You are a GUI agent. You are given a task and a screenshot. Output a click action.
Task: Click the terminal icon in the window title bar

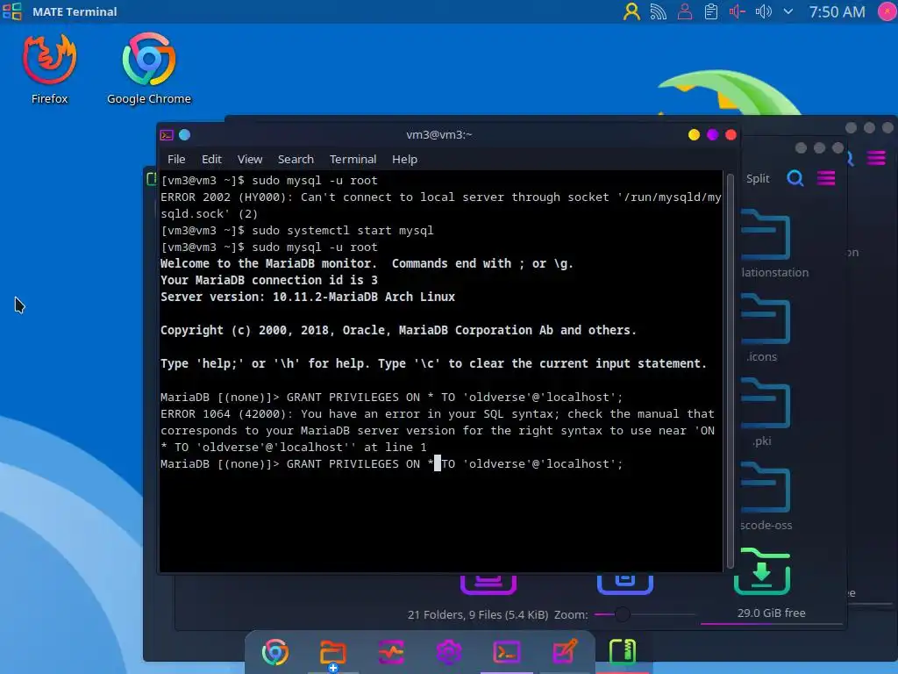point(167,135)
